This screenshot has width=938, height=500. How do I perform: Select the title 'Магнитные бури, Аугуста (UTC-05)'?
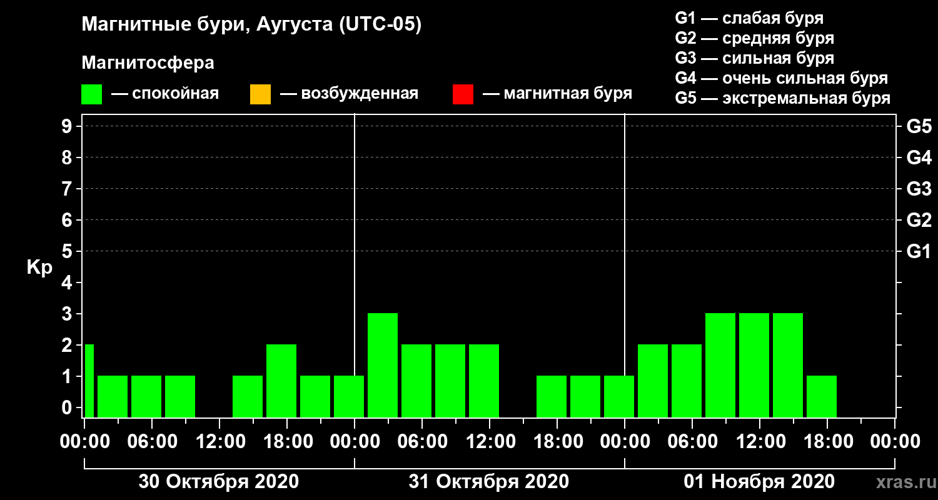(x=252, y=26)
